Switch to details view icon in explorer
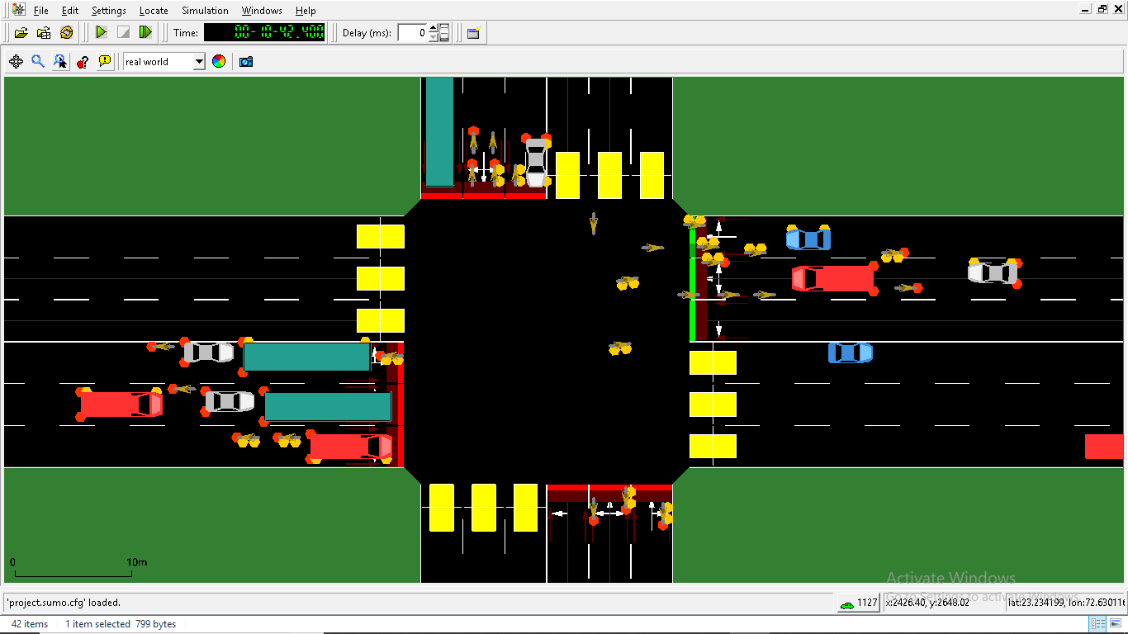Image resolution: width=1128 pixels, height=634 pixels. coord(1098,624)
